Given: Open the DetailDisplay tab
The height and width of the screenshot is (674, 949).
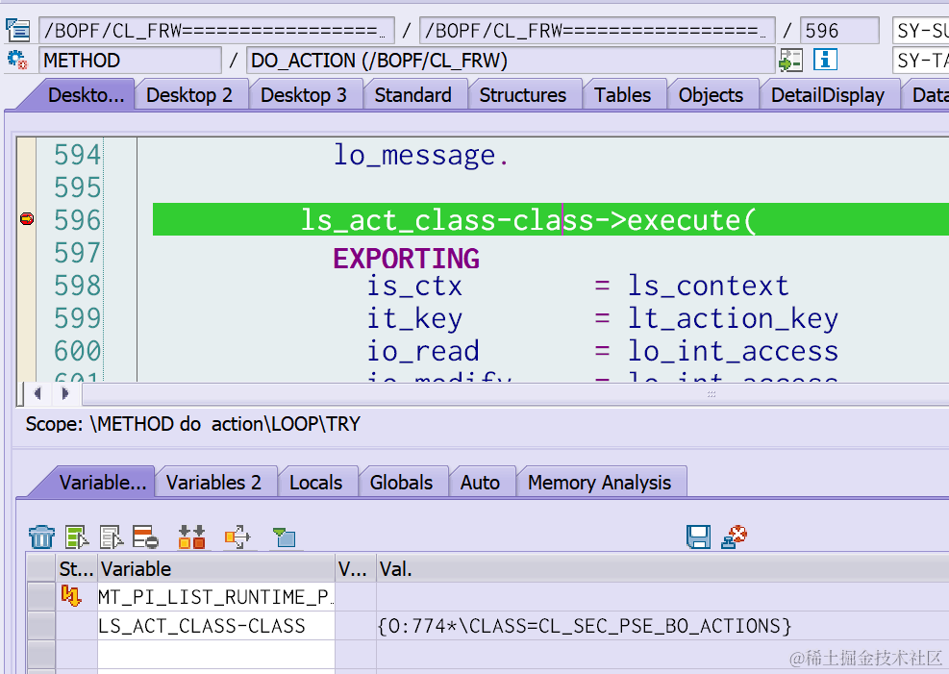Looking at the screenshot, I should (827, 95).
